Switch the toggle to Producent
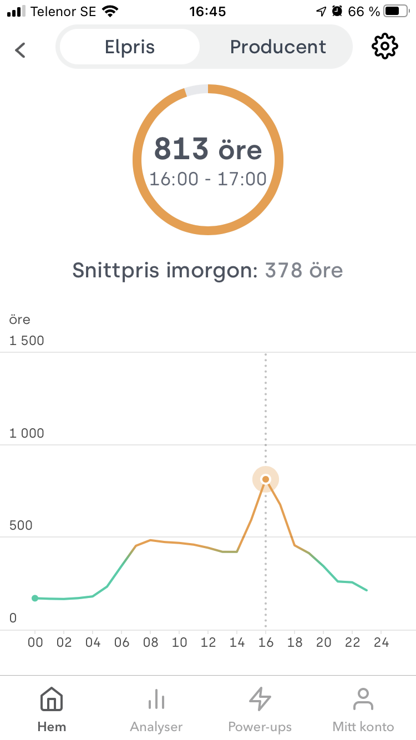This screenshot has width=416, height=740. tap(278, 47)
